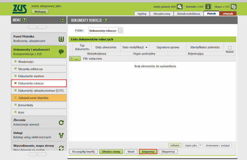Open help icon next to MENU
Image resolution: width=247 pixels, height=160 pixels.
coord(24,20)
